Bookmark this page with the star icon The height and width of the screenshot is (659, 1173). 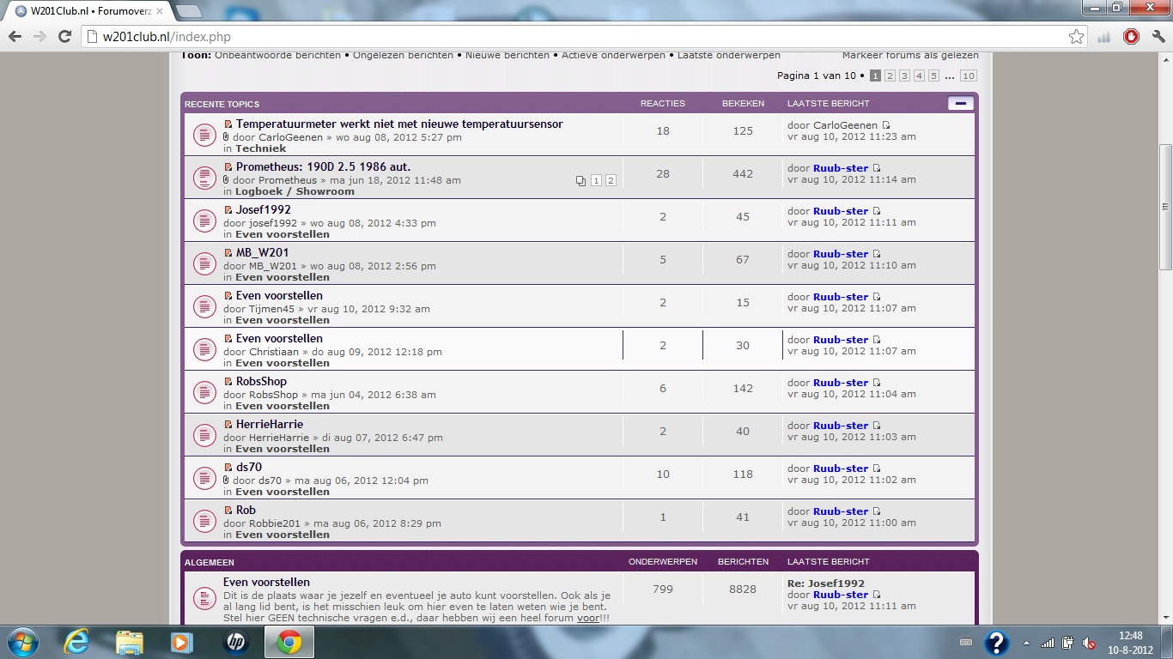click(x=1076, y=37)
